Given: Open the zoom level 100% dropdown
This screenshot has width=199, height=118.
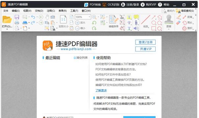Looking at the screenshot, I should click(x=89, y=17).
